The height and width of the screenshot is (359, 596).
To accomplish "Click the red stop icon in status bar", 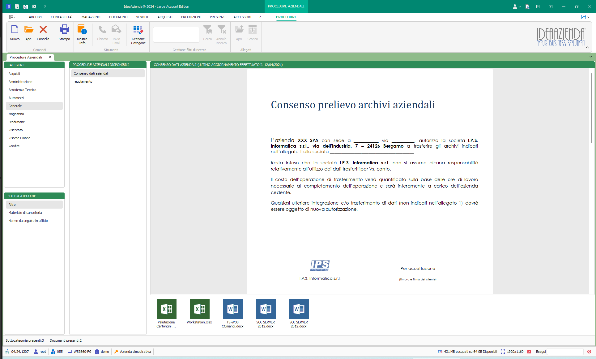I will pyautogui.click(x=589, y=352).
